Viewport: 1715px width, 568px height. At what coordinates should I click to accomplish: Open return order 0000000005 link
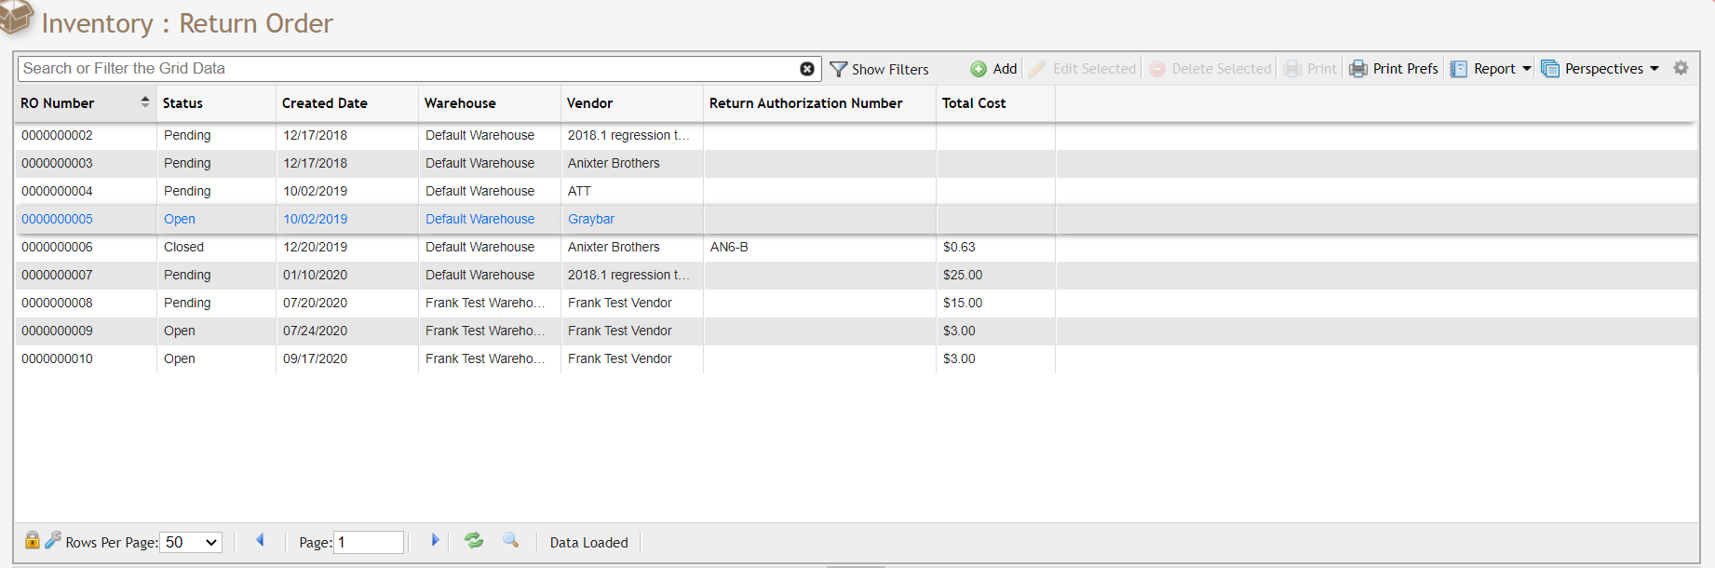58,219
